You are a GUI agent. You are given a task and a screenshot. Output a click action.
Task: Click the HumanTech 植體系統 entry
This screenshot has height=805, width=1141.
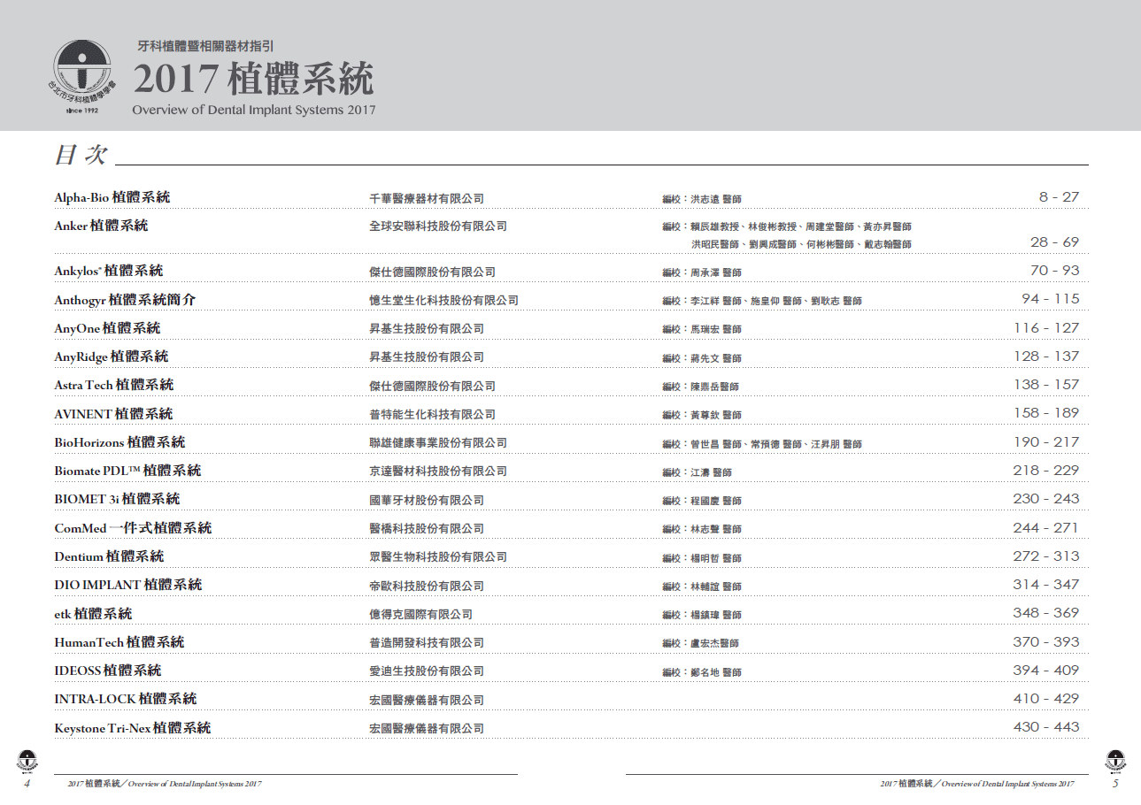(x=119, y=642)
